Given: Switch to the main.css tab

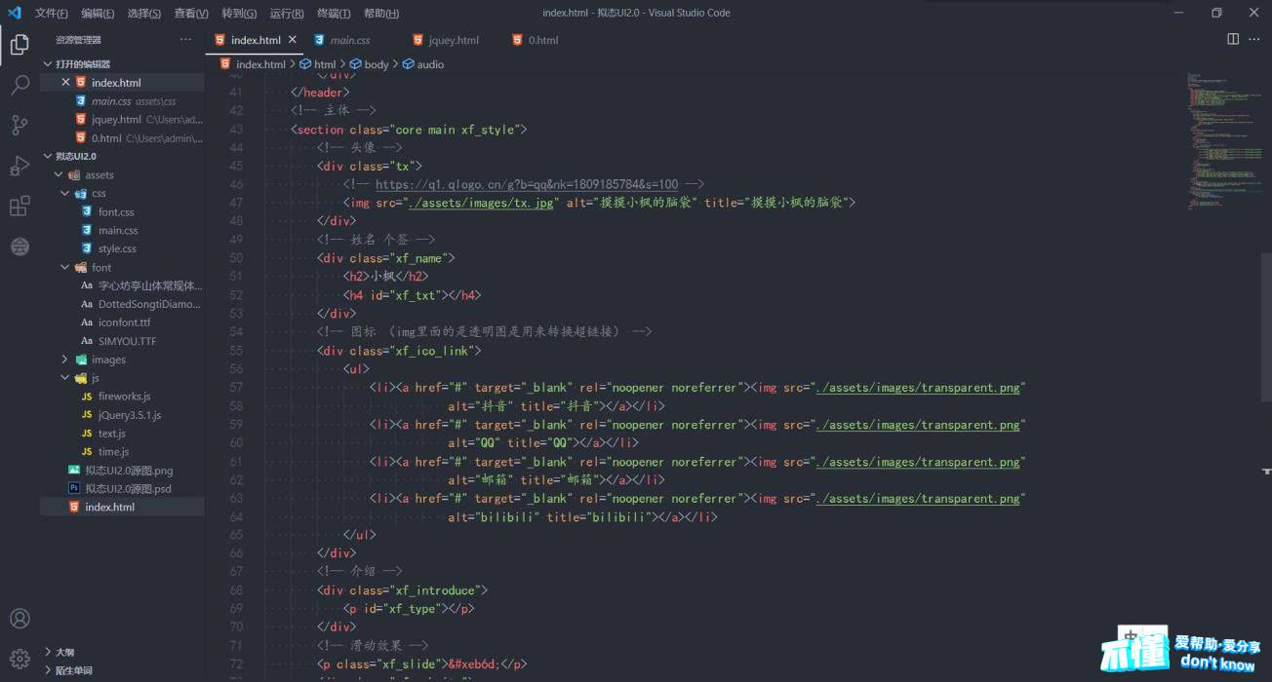Looking at the screenshot, I should 349,40.
